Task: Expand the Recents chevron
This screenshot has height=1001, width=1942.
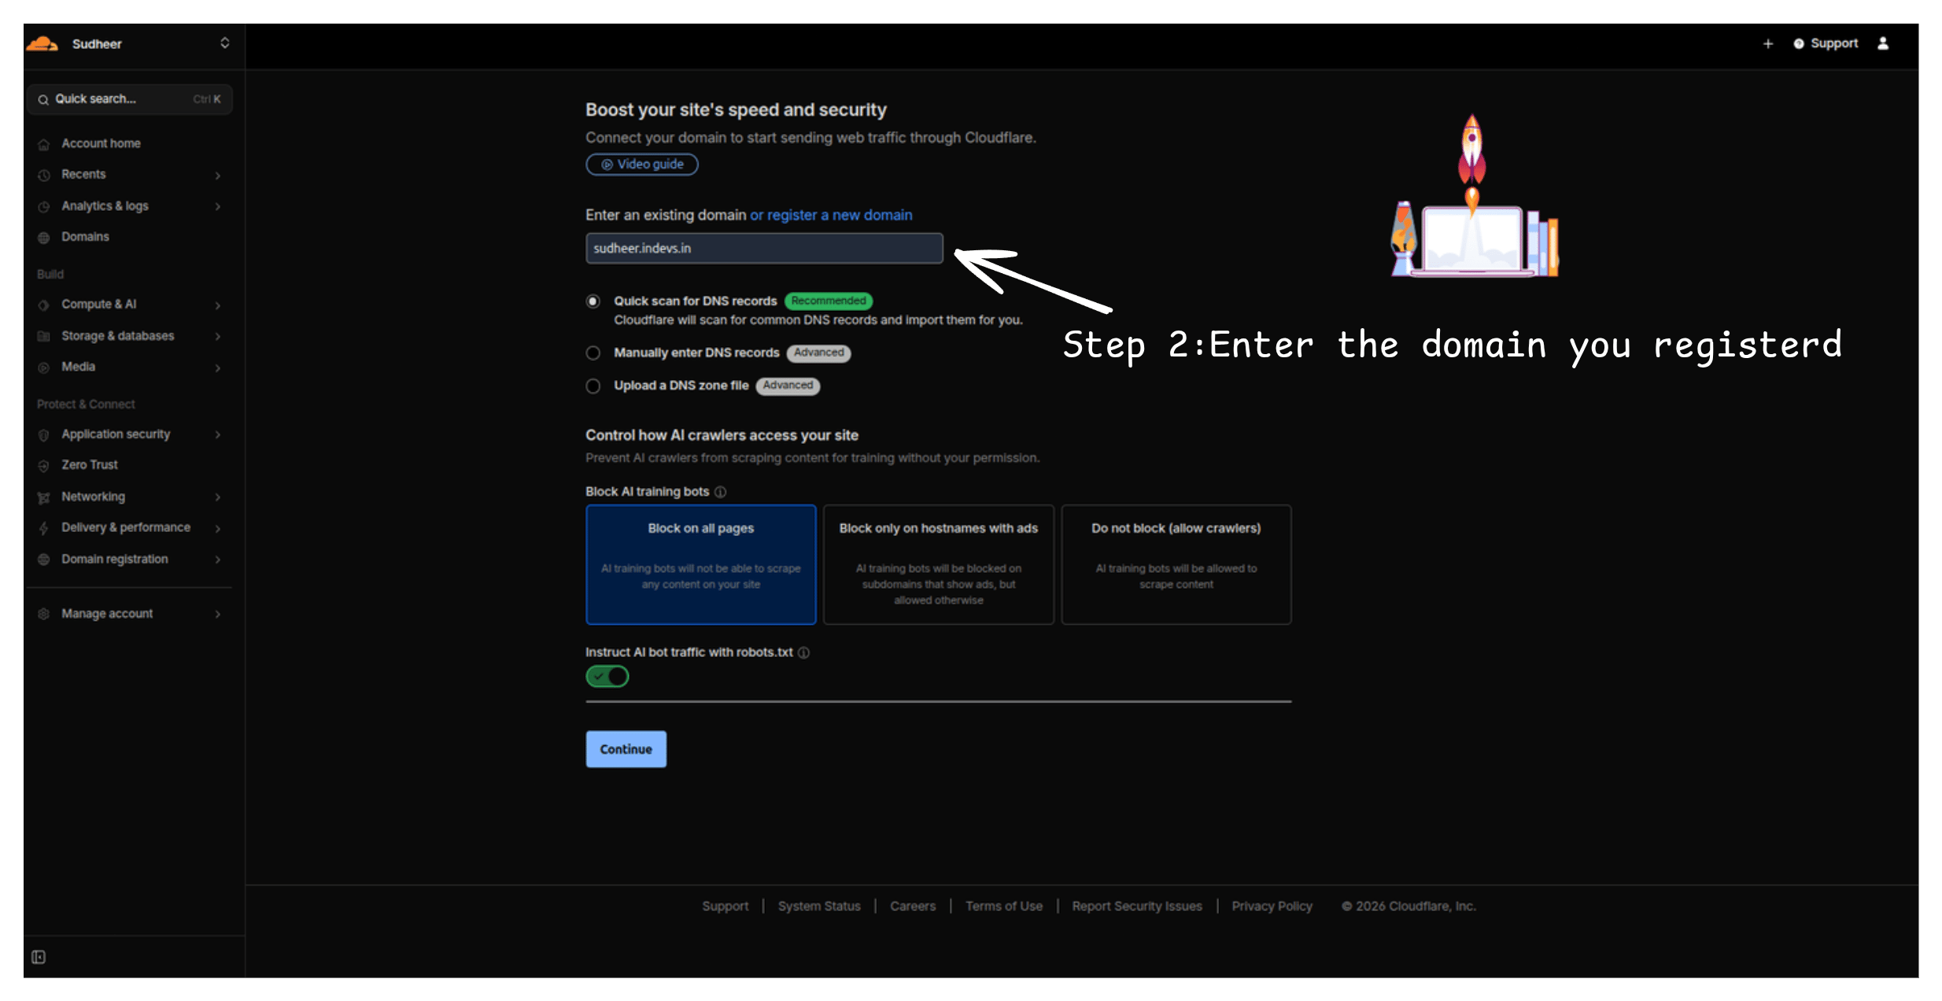Action: [x=218, y=175]
